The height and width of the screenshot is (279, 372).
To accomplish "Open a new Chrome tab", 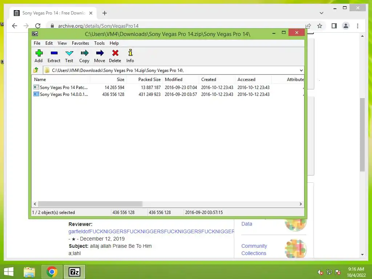I will [x=105, y=13].
